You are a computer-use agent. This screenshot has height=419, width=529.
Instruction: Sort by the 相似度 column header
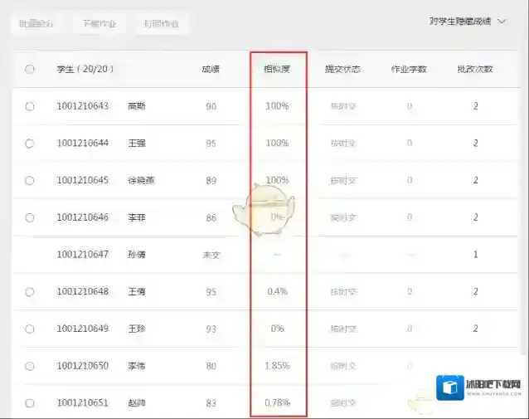pos(277,69)
